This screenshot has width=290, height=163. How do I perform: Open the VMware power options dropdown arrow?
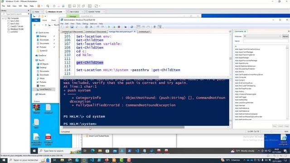(x=42, y=6)
